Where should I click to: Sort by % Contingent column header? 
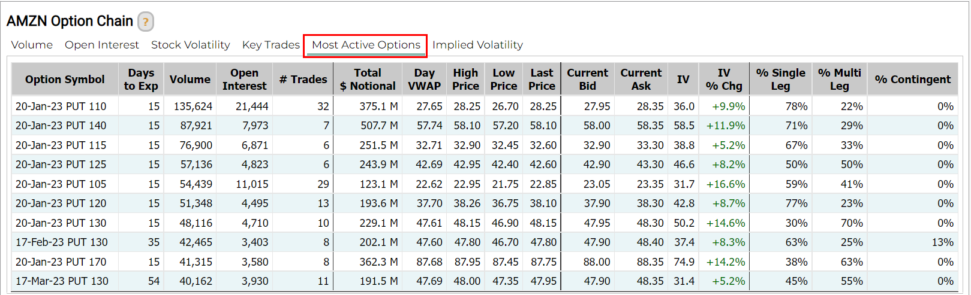[912, 79]
